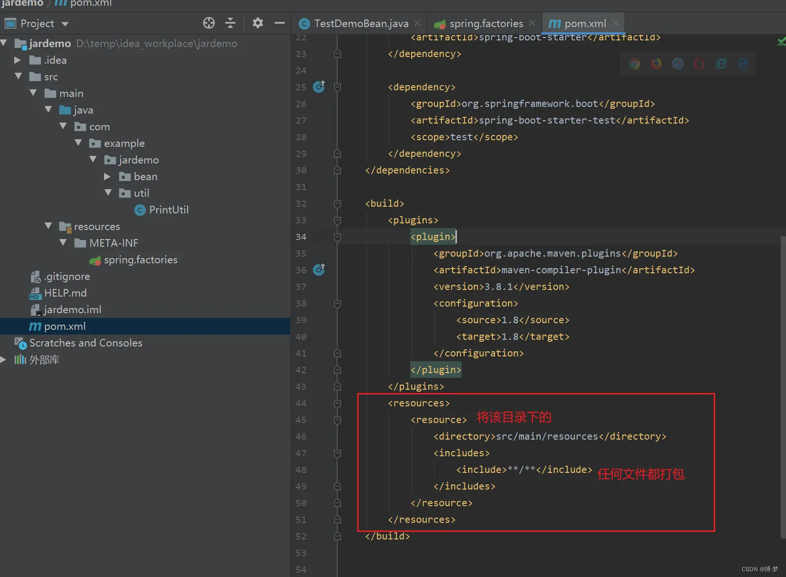
Task: Open in Edge browser icon
Action: (743, 64)
